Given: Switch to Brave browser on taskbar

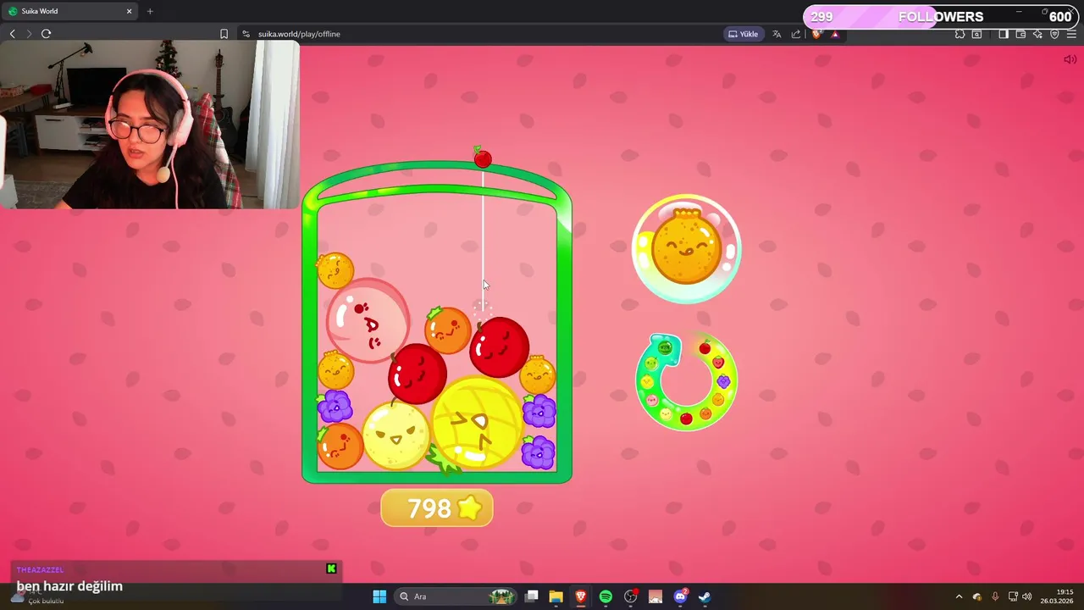Looking at the screenshot, I should [581, 596].
